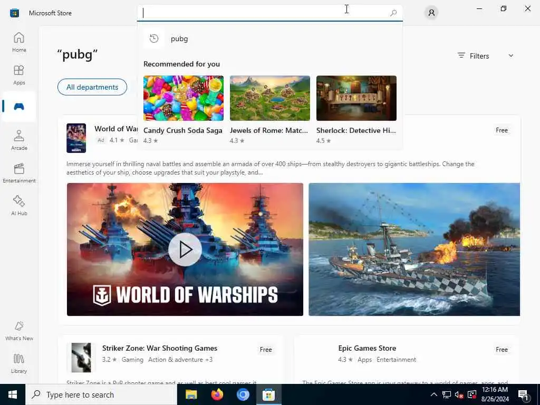Click the Filters lines icon
The image size is (540, 405).
[461, 55]
